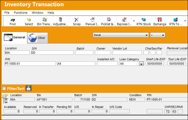Open the Detail dropdown
This screenshot has height=120, width=188.
121,35
